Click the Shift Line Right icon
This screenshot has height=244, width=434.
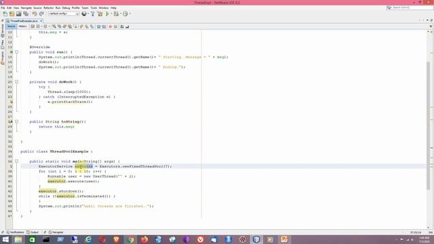coord(104,26)
